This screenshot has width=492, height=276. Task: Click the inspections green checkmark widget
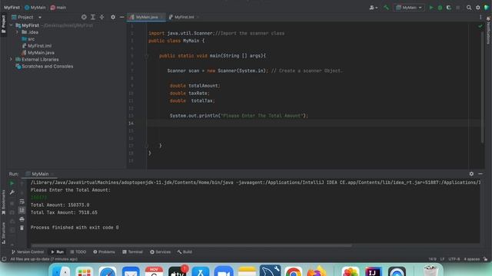[480, 26]
